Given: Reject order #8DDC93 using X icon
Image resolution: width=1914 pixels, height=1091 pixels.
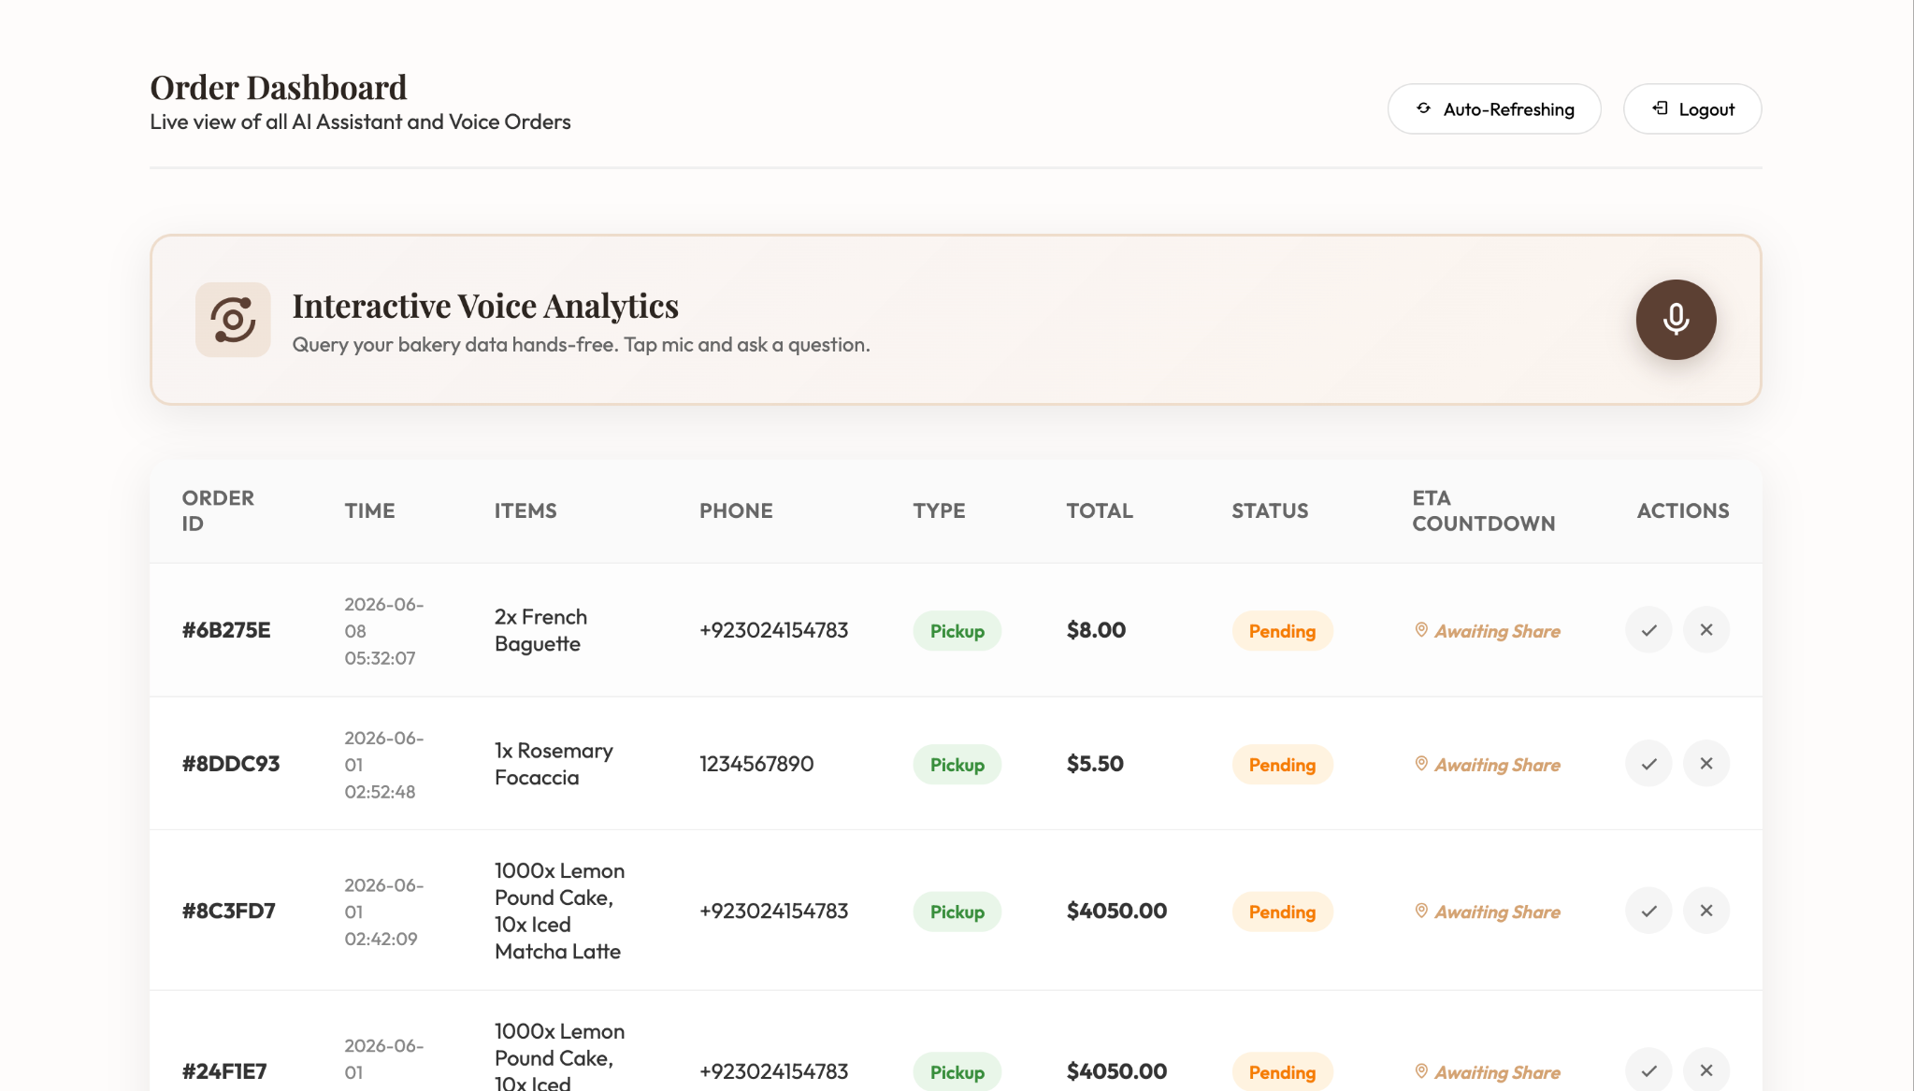Looking at the screenshot, I should 1706,764.
